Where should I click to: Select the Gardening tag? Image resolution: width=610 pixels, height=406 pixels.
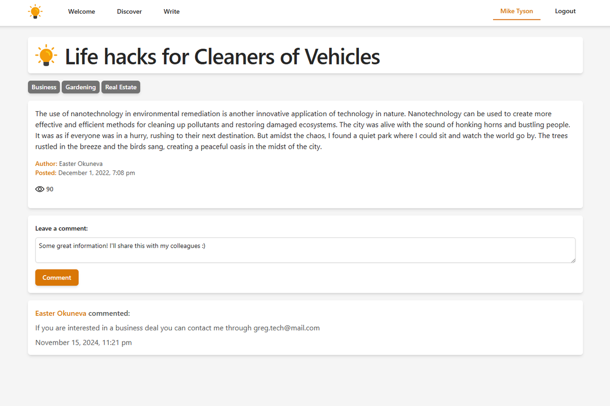(80, 87)
